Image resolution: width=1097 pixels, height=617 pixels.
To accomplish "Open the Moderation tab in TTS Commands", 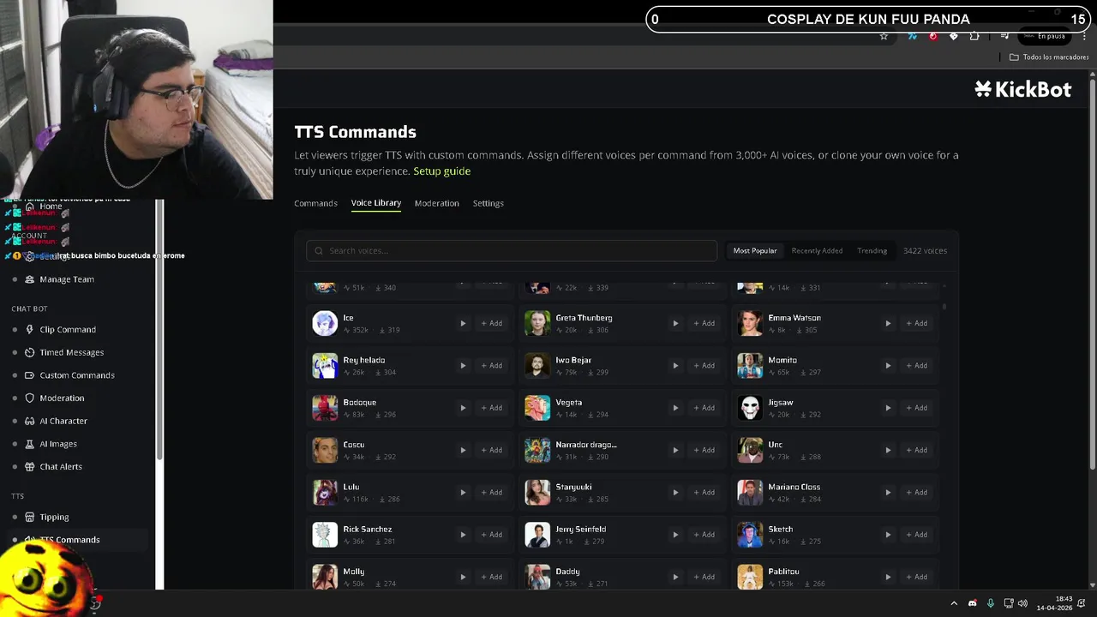I will click(436, 203).
